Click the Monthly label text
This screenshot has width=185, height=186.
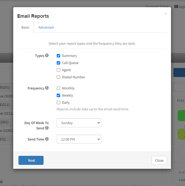coord(68,88)
